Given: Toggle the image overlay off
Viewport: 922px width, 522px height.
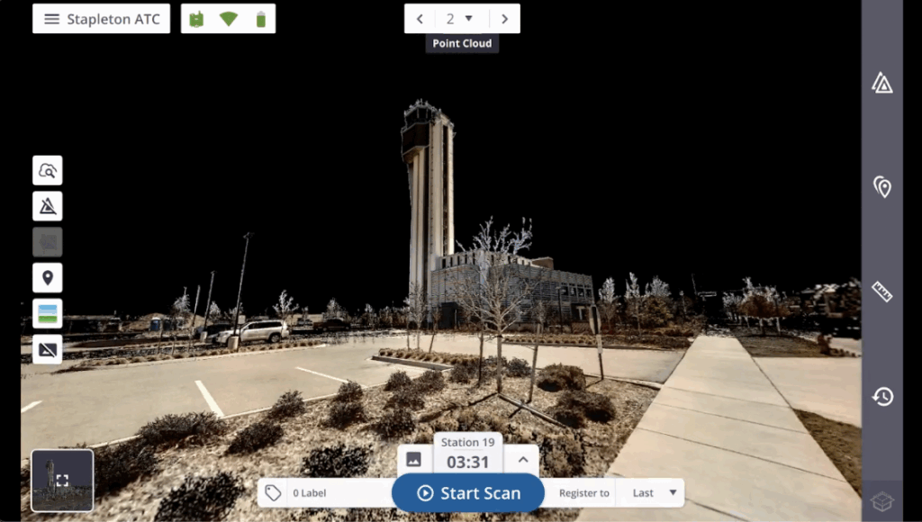Looking at the screenshot, I should [47, 349].
